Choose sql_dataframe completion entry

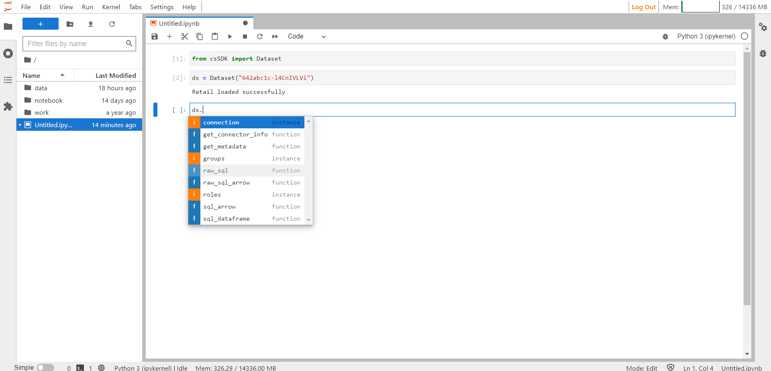click(246, 219)
